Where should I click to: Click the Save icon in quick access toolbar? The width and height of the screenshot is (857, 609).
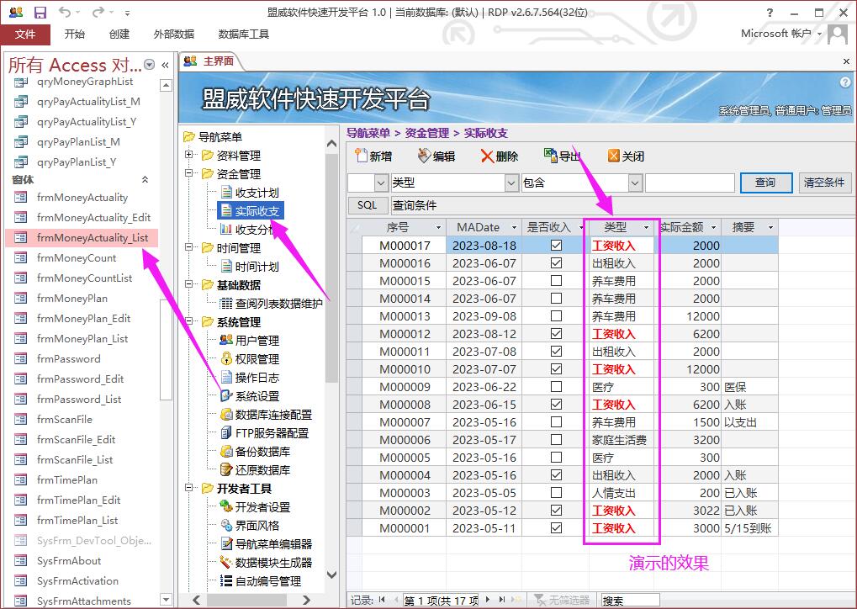click(x=40, y=12)
